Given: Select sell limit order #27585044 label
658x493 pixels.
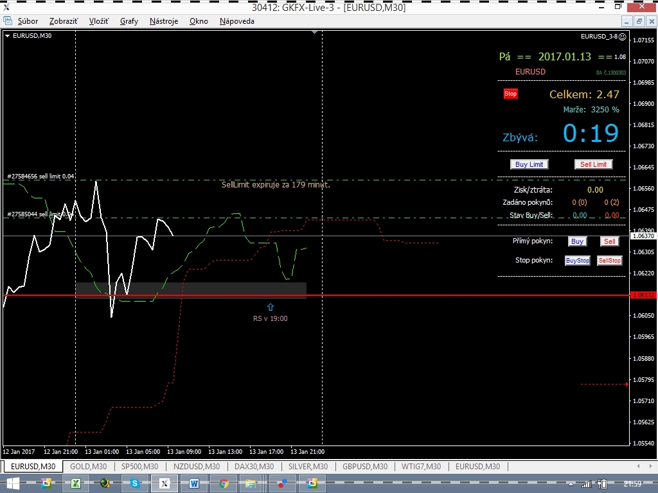Looking at the screenshot, I should 40,214.
